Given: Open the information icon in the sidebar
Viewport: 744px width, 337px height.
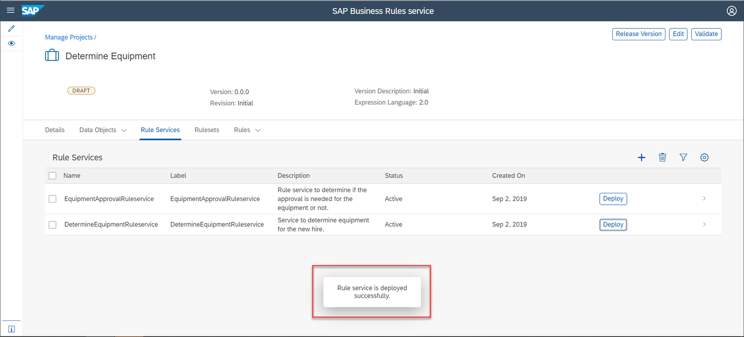Looking at the screenshot, I should click(x=11, y=329).
